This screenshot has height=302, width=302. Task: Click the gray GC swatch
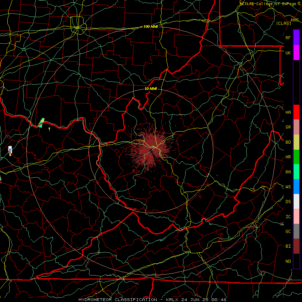click(x=296, y=231)
